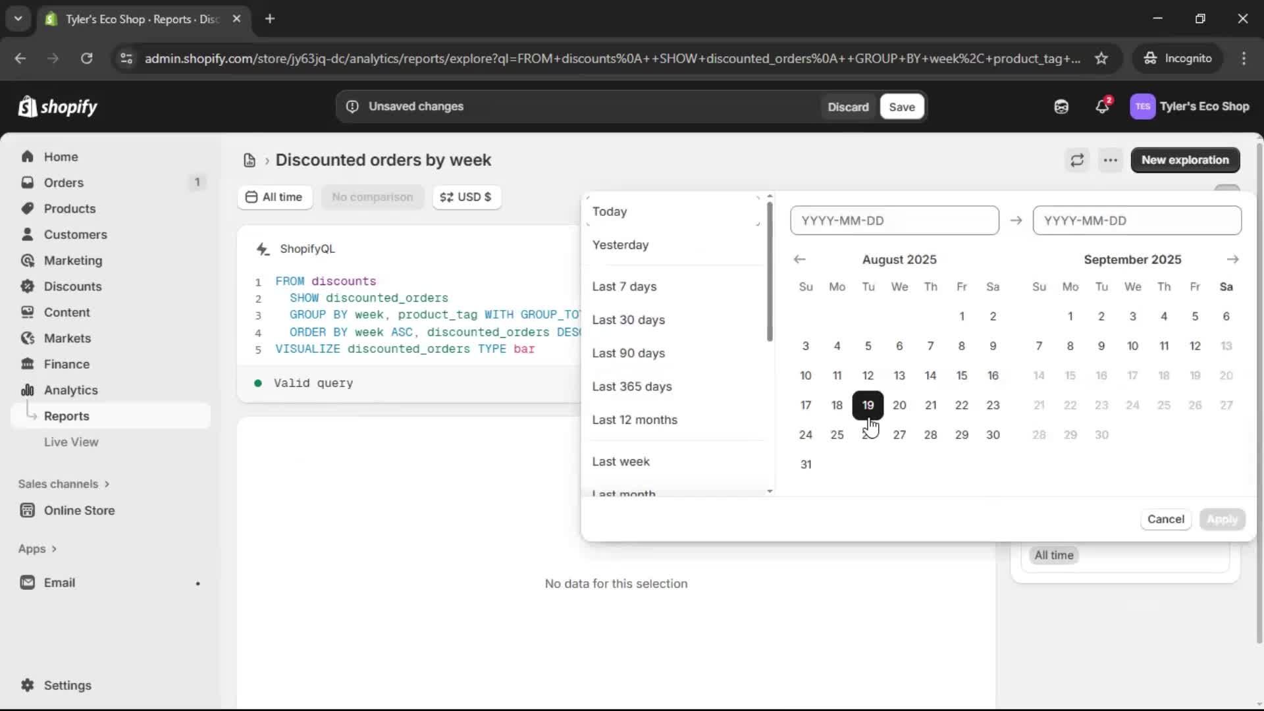Open the notifications bell
This screenshot has width=1264, height=711.
click(1102, 107)
